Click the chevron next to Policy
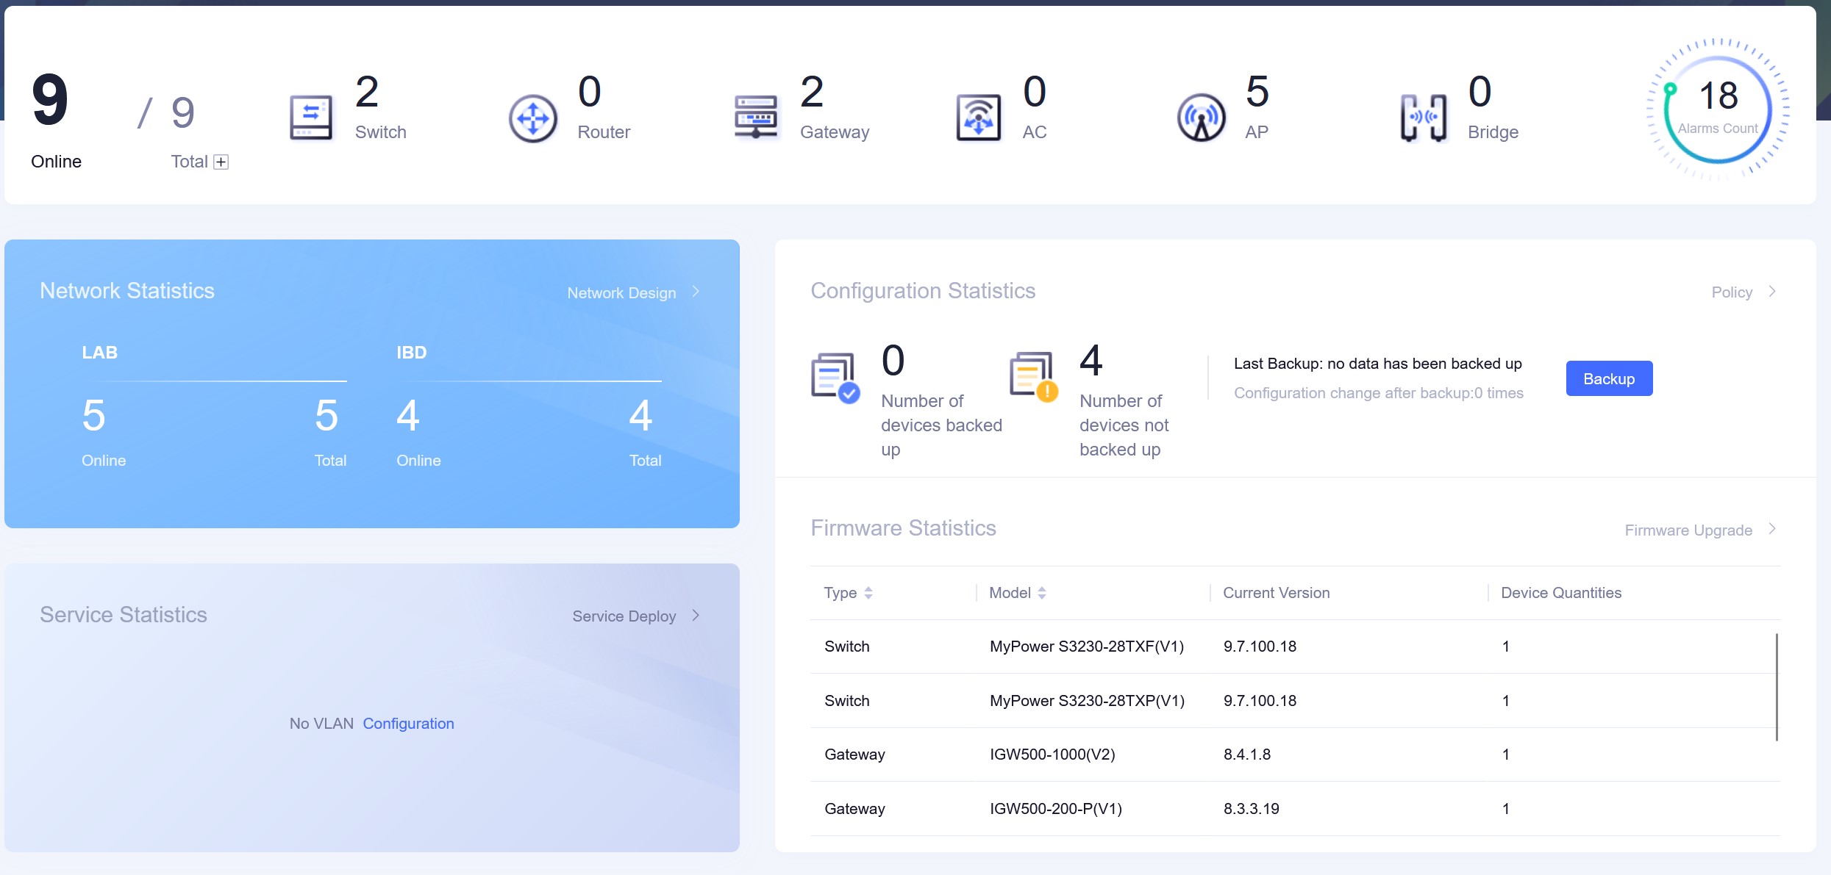1831x875 pixels. pyautogui.click(x=1772, y=292)
